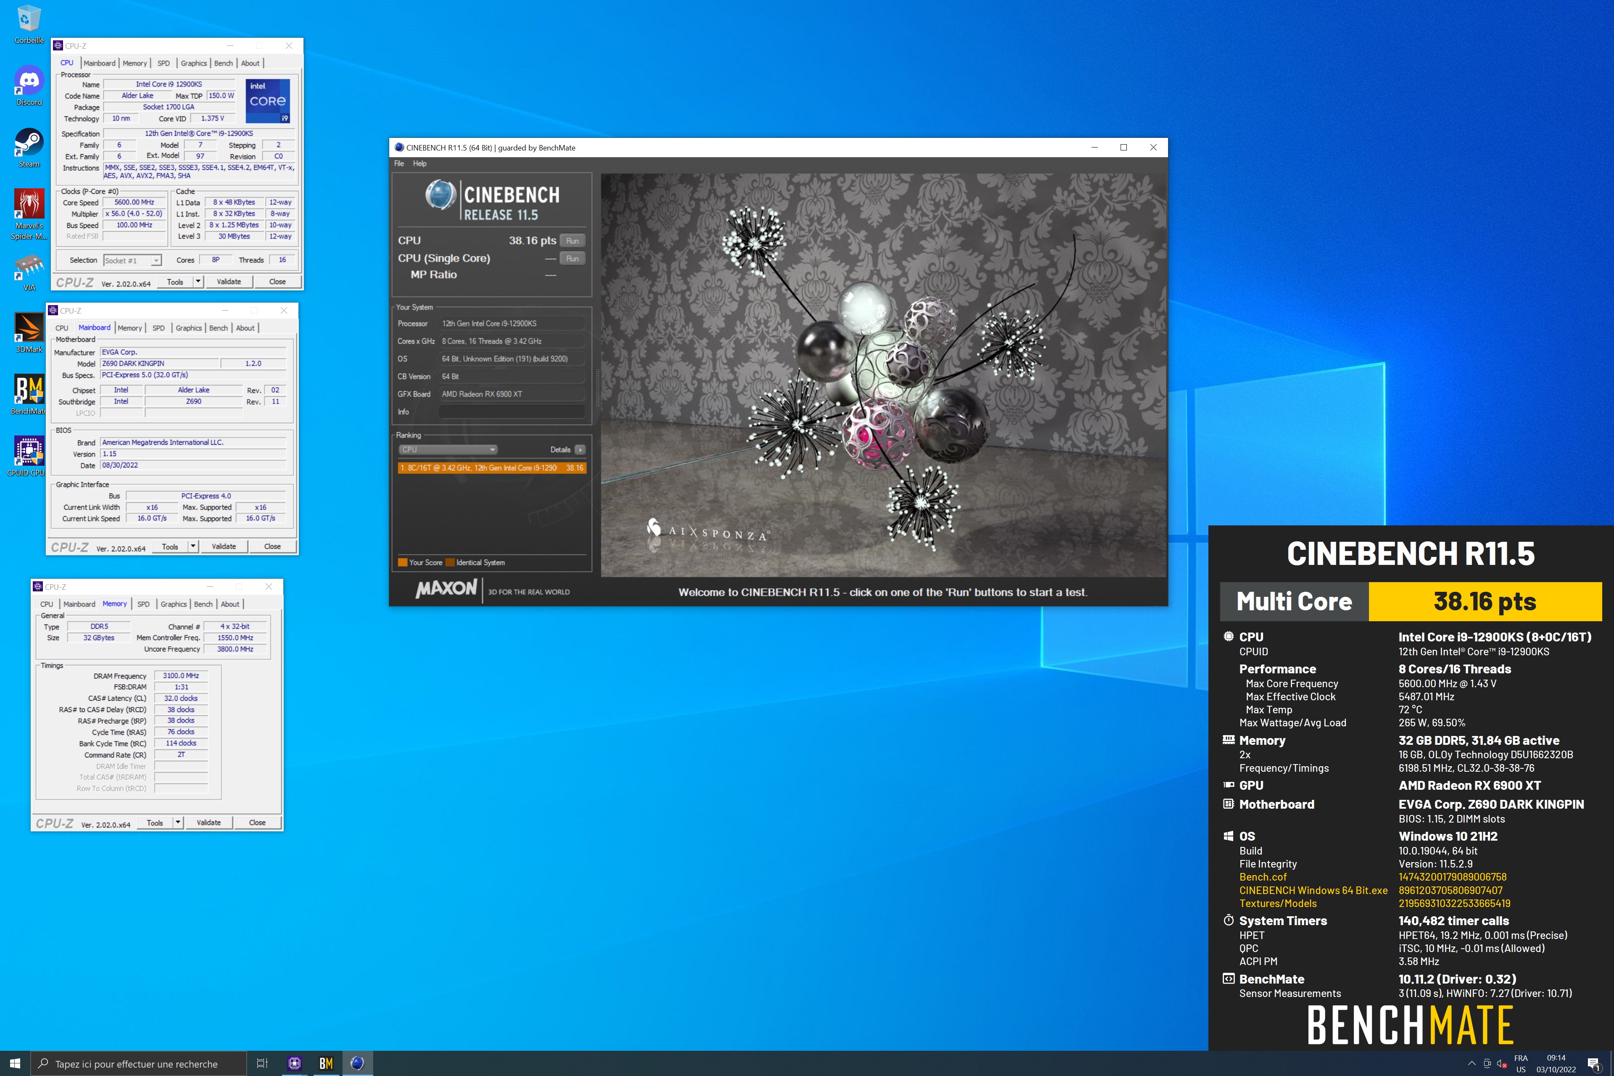Image resolution: width=1614 pixels, height=1076 pixels.
Task: Switch to Bench tab in top CPU-Z
Action: pyautogui.click(x=224, y=63)
